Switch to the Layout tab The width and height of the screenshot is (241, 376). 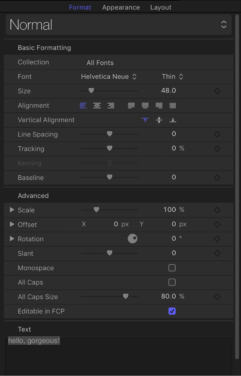pos(161,7)
